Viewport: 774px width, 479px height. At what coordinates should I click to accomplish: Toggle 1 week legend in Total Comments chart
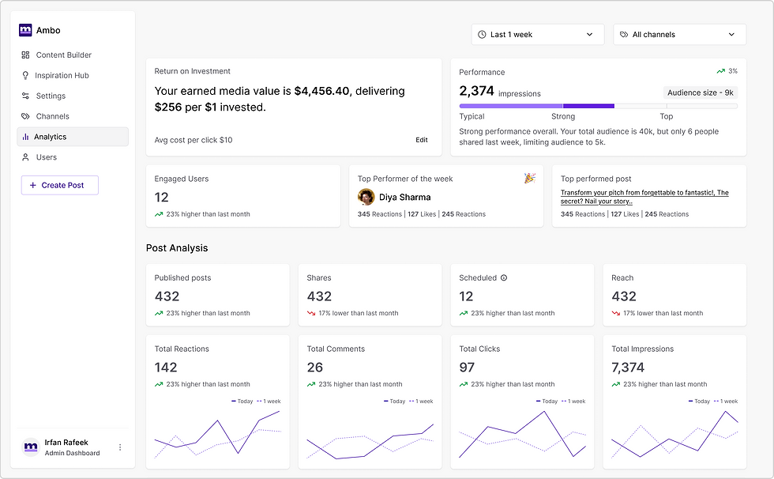[x=421, y=401]
